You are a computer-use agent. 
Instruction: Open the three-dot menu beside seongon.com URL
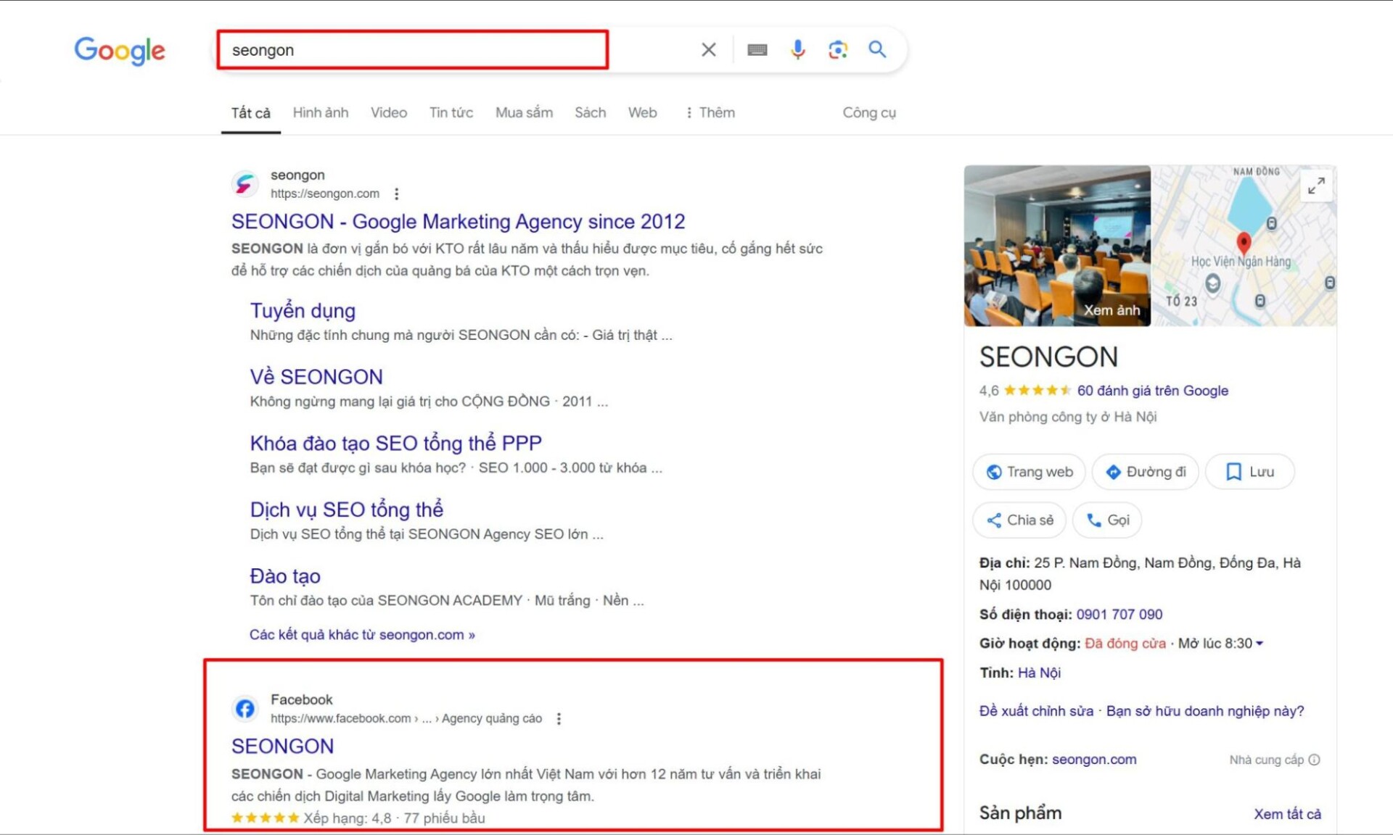click(x=396, y=194)
